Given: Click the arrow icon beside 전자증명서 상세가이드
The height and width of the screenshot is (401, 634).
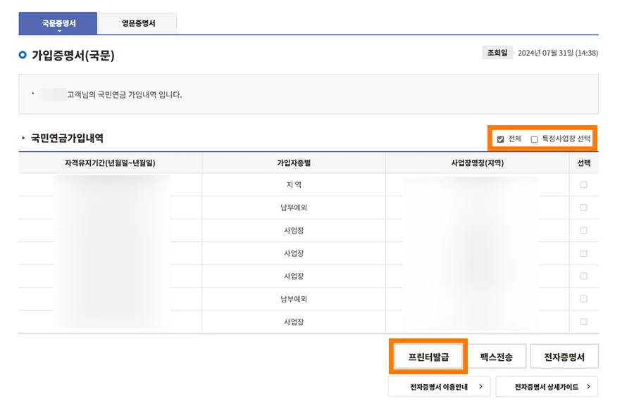Looking at the screenshot, I should click(588, 386).
